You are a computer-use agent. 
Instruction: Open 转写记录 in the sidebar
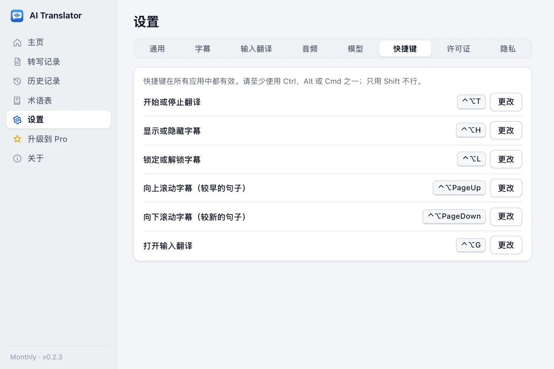click(58, 62)
